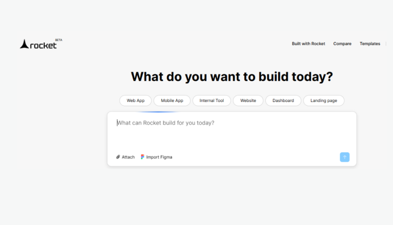The image size is (393, 225).
Task: Click the Rocket wordmark text
Action: pos(43,46)
